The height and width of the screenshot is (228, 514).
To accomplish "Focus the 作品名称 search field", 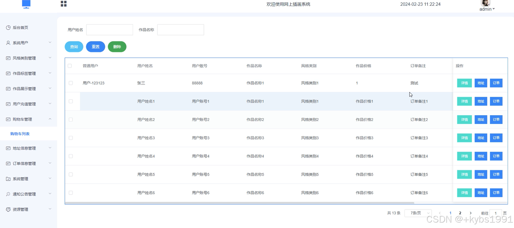I will (180, 30).
